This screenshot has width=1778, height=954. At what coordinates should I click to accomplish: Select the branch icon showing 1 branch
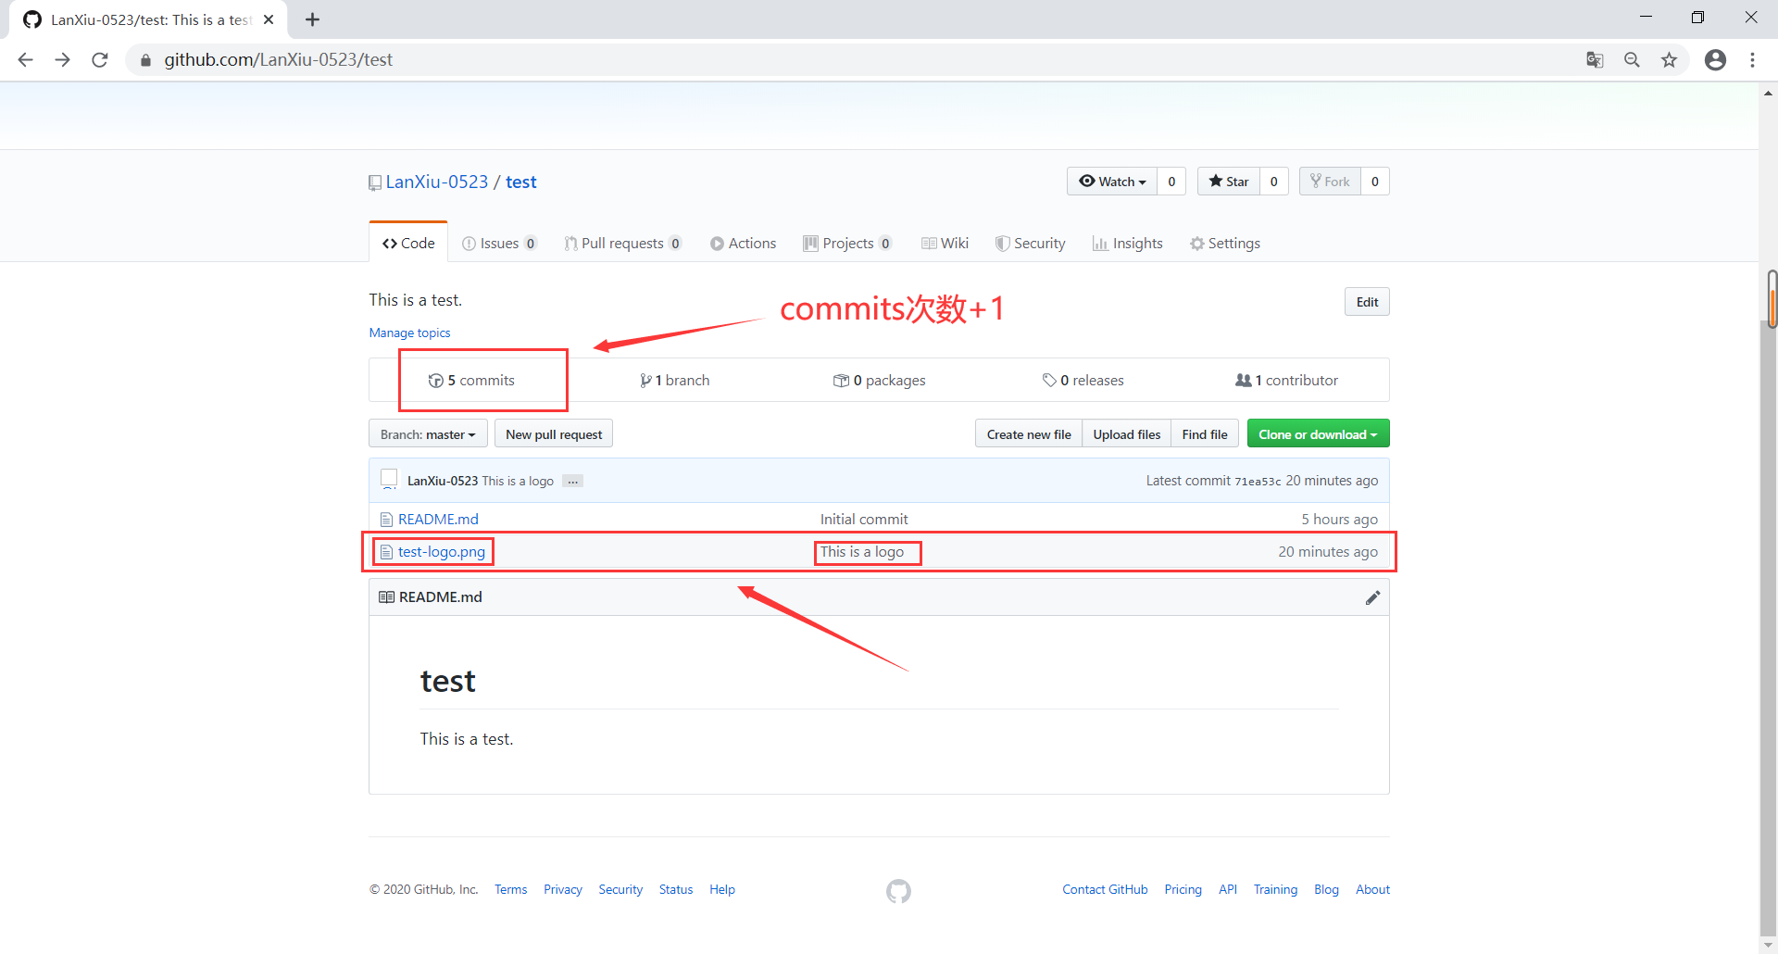tap(646, 380)
